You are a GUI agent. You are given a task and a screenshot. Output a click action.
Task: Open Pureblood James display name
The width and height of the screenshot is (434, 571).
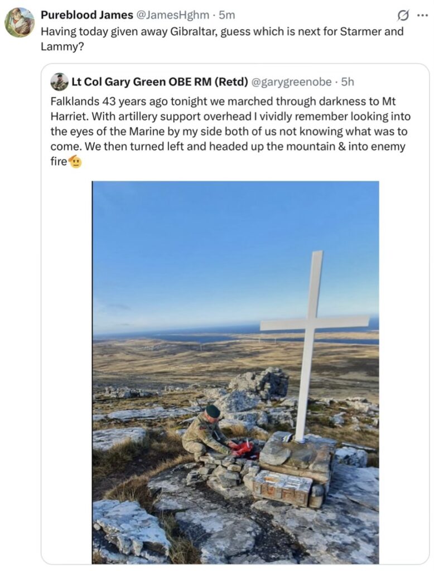coord(86,15)
